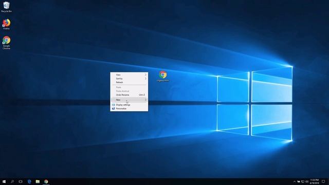Open the Action Center notifications icon

(323, 181)
